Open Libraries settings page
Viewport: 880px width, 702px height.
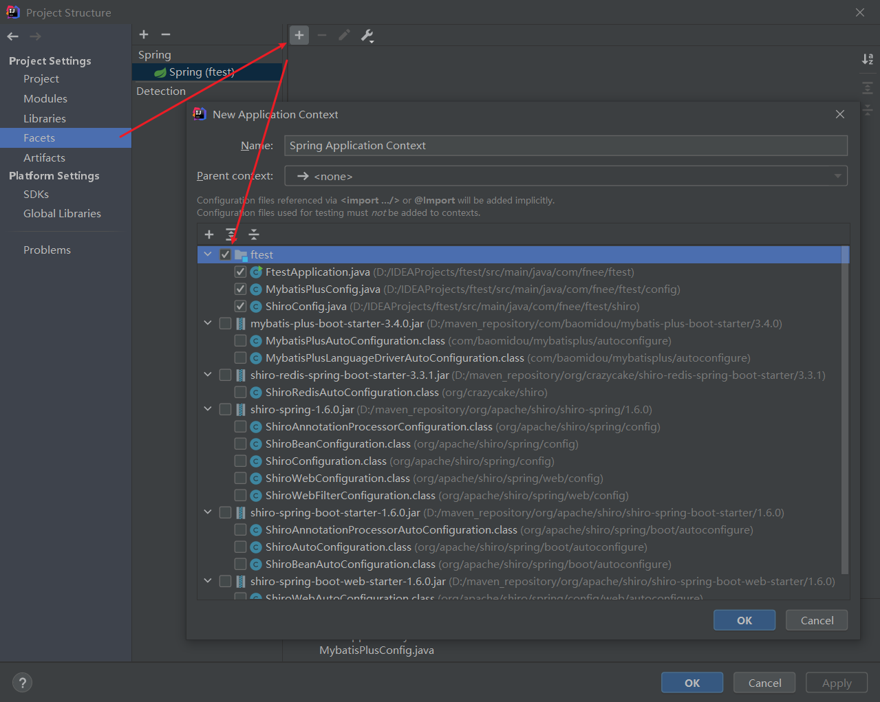pos(45,119)
